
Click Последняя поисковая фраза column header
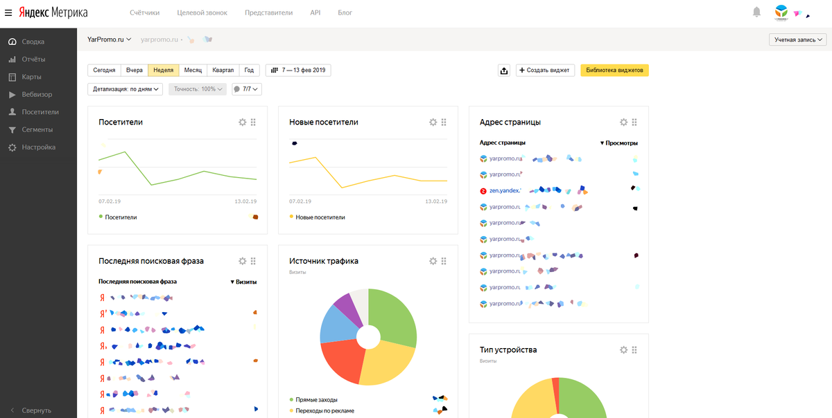pos(137,282)
